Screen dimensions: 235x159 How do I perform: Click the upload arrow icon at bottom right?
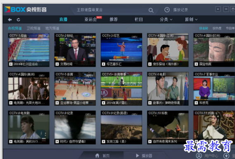tap(226, 156)
